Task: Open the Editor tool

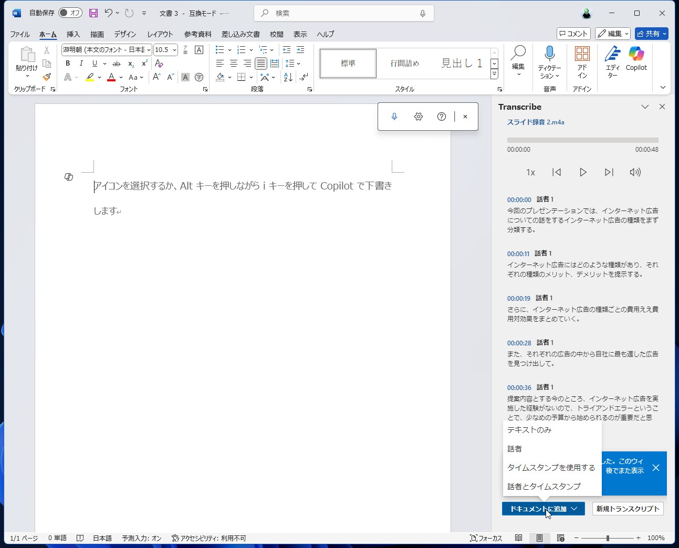Action: tap(612, 62)
